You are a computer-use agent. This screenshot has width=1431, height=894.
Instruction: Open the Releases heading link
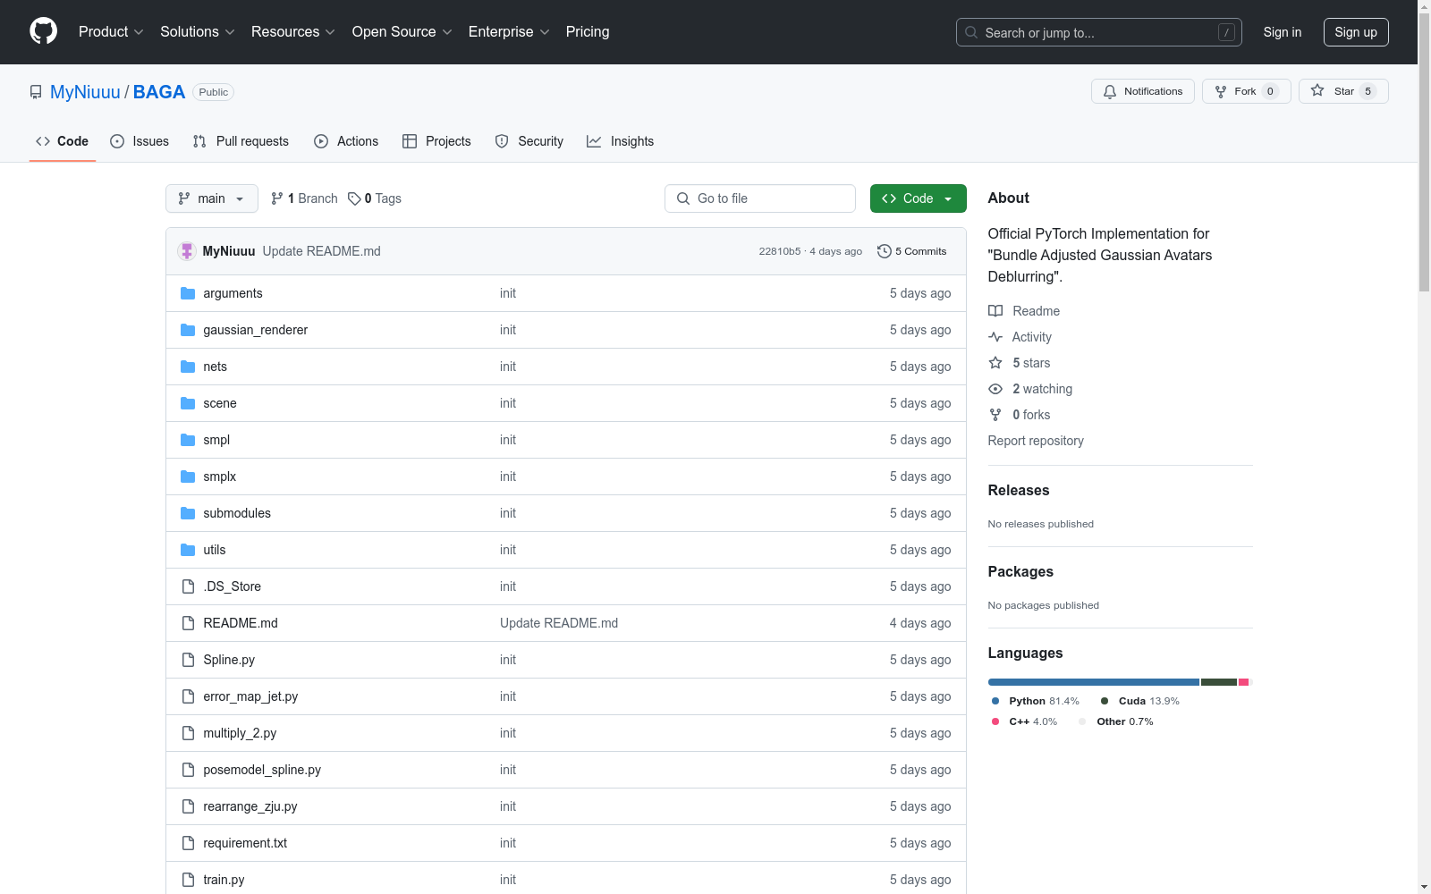point(1019,490)
